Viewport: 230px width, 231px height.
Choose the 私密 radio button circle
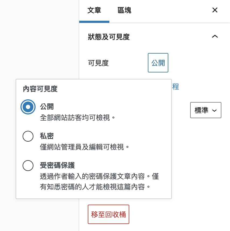click(x=28, y=136)
